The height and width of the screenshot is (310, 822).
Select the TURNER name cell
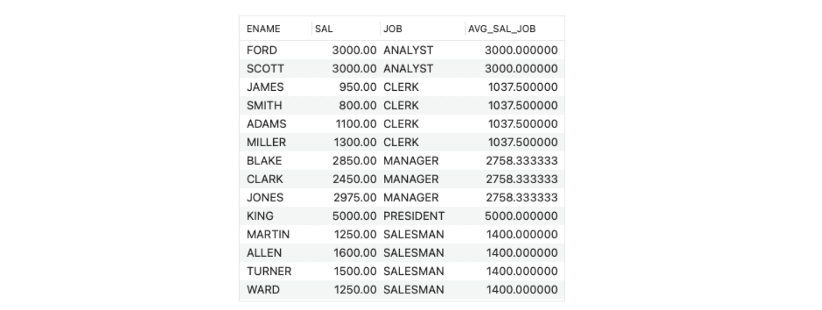point(269,271)
